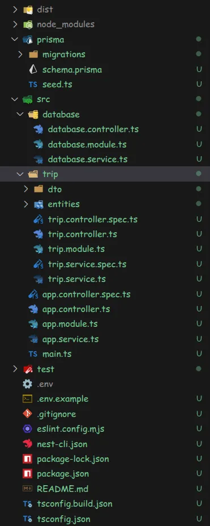This screenshot has width=210, height=526.
Task: Collapse the prisma folder chevron
Action: (x=15, y=39)
